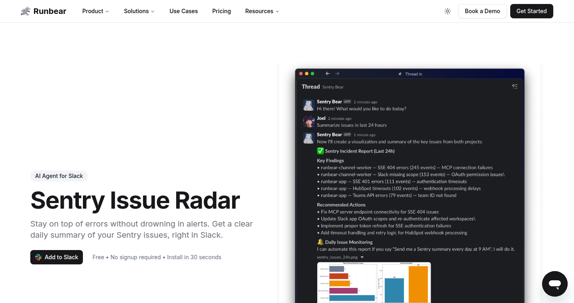This screenshot has height=303, width=574.
Task: Click 'Add timeout handling and retry logic' line
Action: click(392, 233)
